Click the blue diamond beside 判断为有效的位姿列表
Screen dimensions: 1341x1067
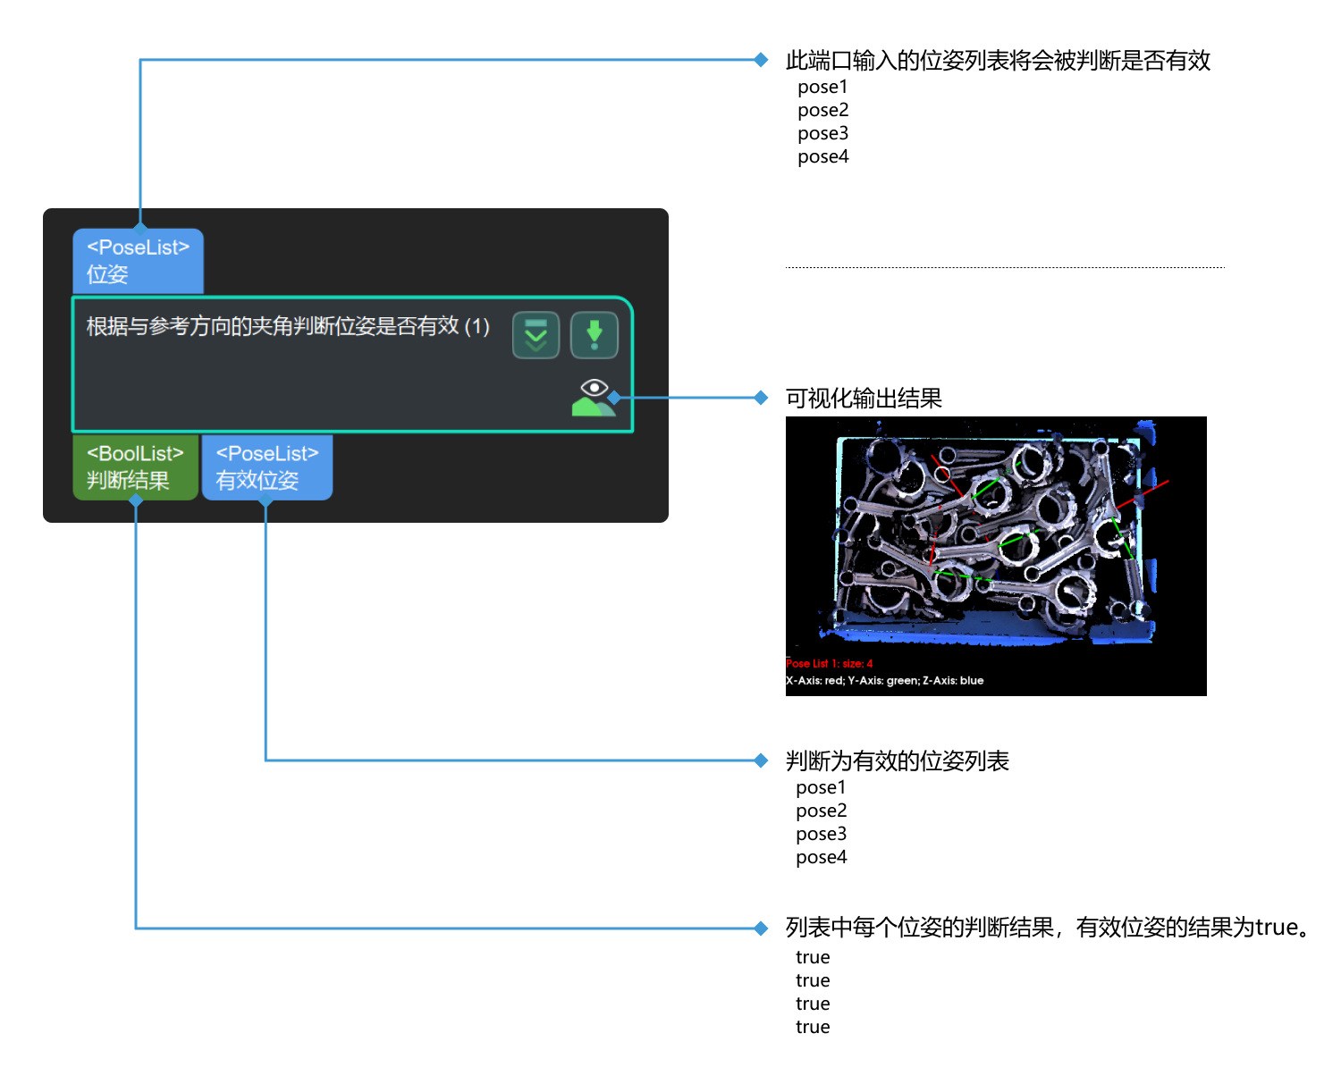point(761,760)
